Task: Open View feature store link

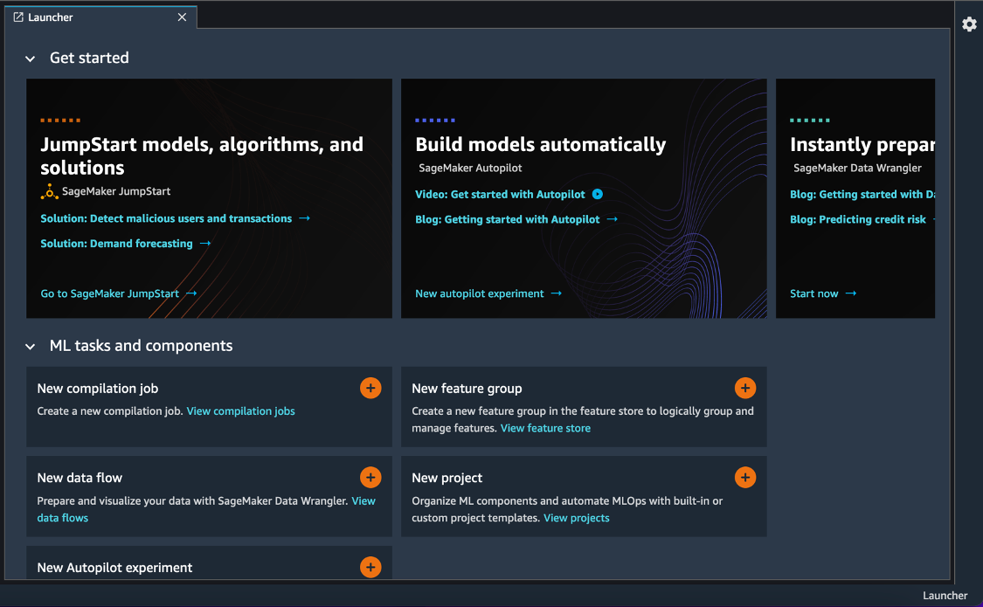Action: pos(545,429)
